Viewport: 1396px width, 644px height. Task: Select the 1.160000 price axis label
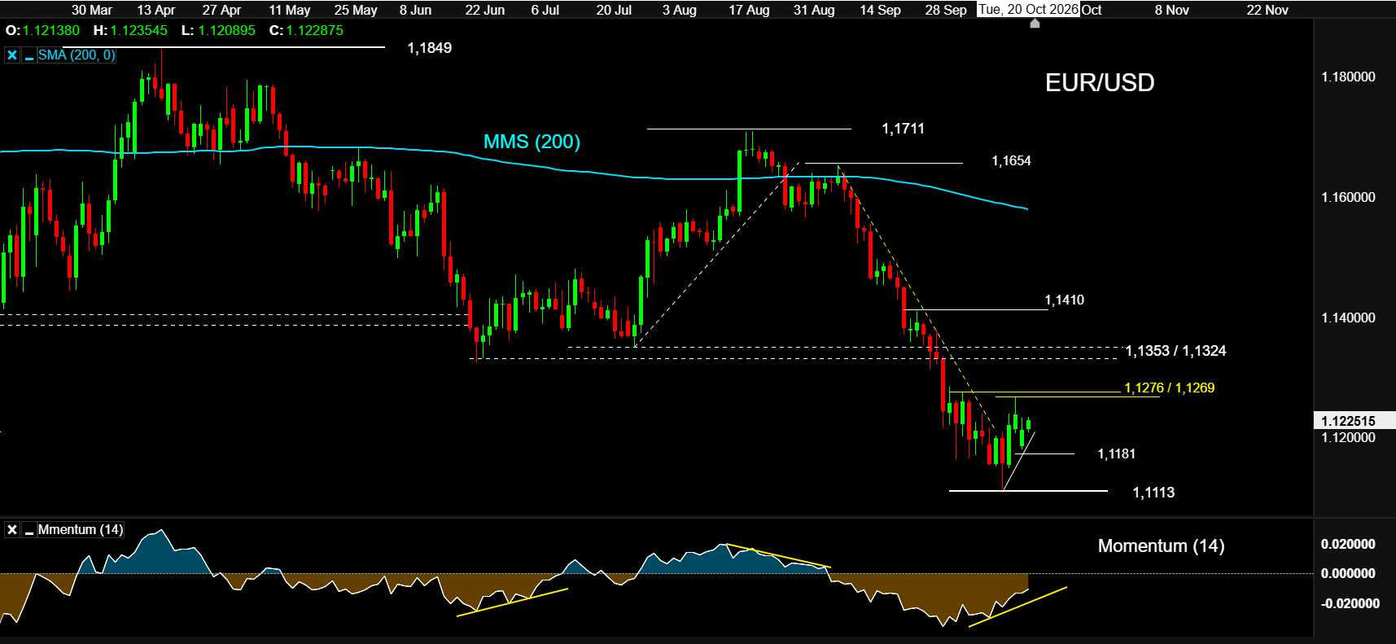click(1348, 198)
